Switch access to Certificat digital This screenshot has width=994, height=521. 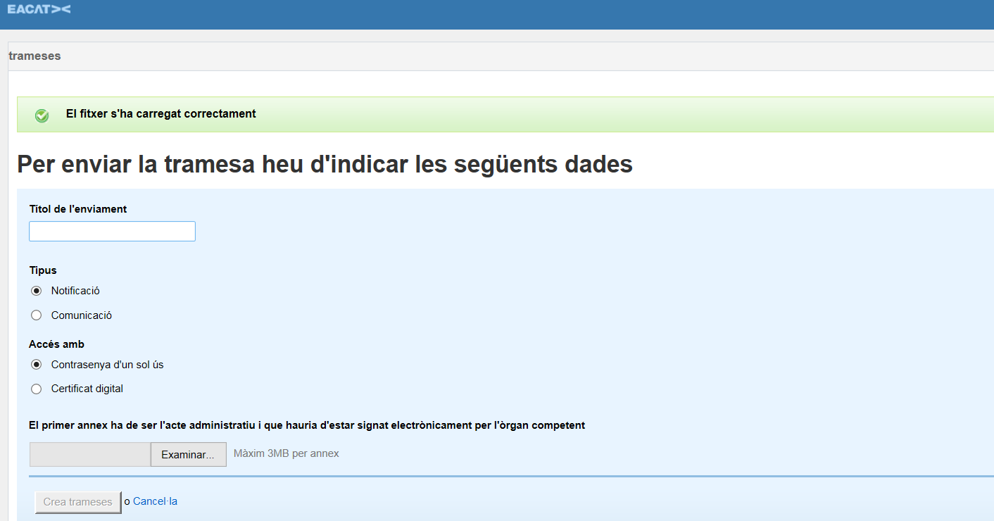37,389
